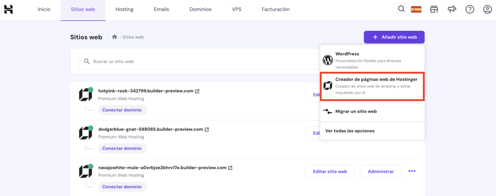This screenshot has width=496, height=196.
Task: Open the search magnifier icon in header
Action: point(401,9)
